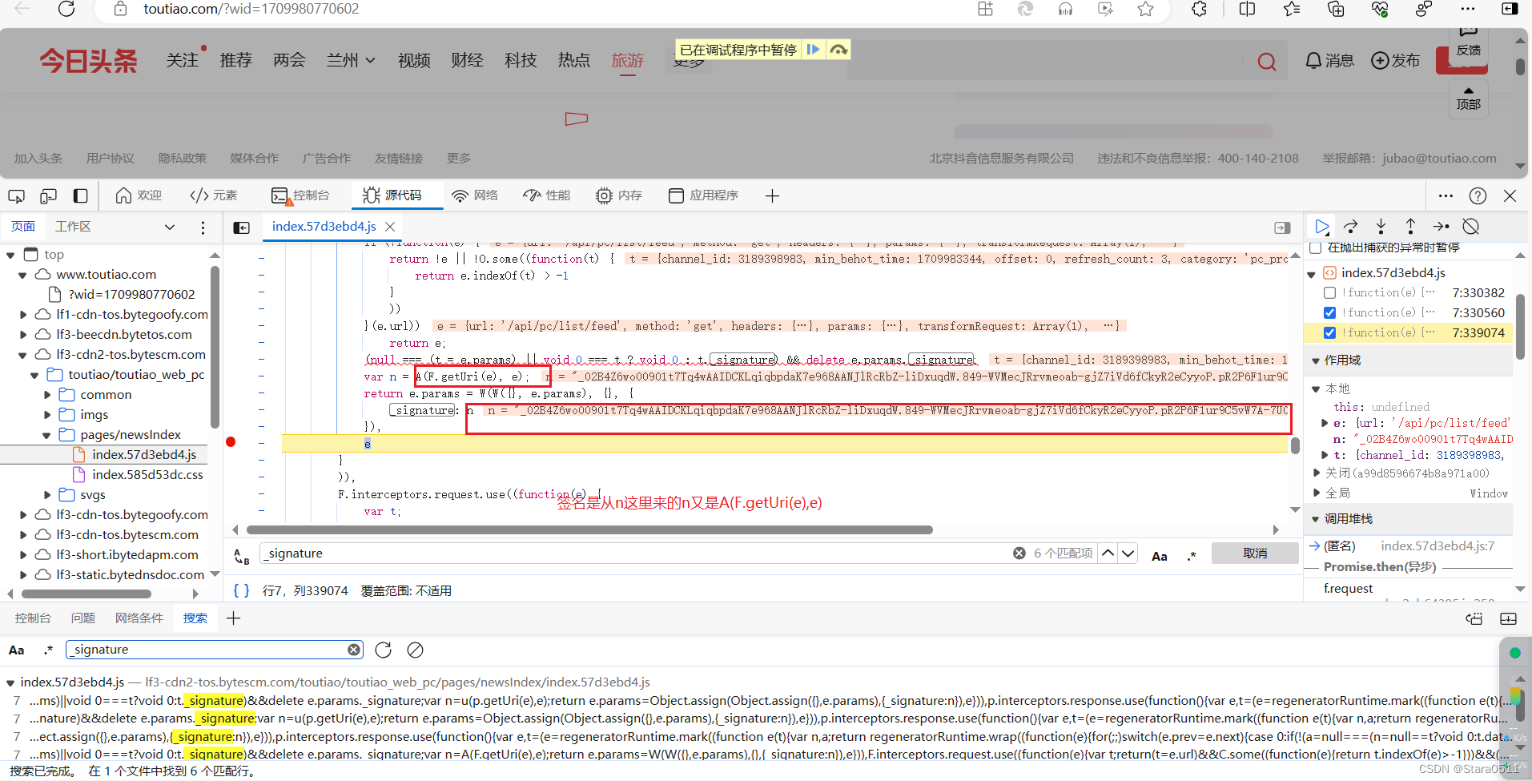Open 消息 notifications link

click(1329, 60)
